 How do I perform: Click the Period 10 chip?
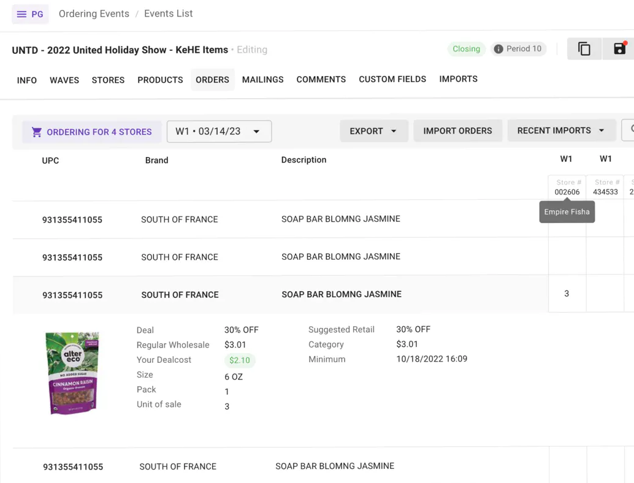coord(518,49)
